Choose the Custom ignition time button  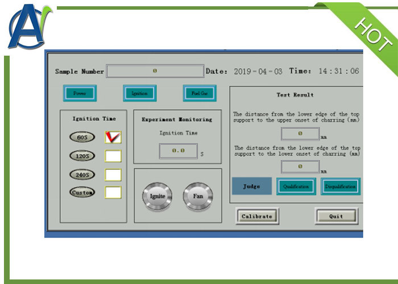(82, 193)
